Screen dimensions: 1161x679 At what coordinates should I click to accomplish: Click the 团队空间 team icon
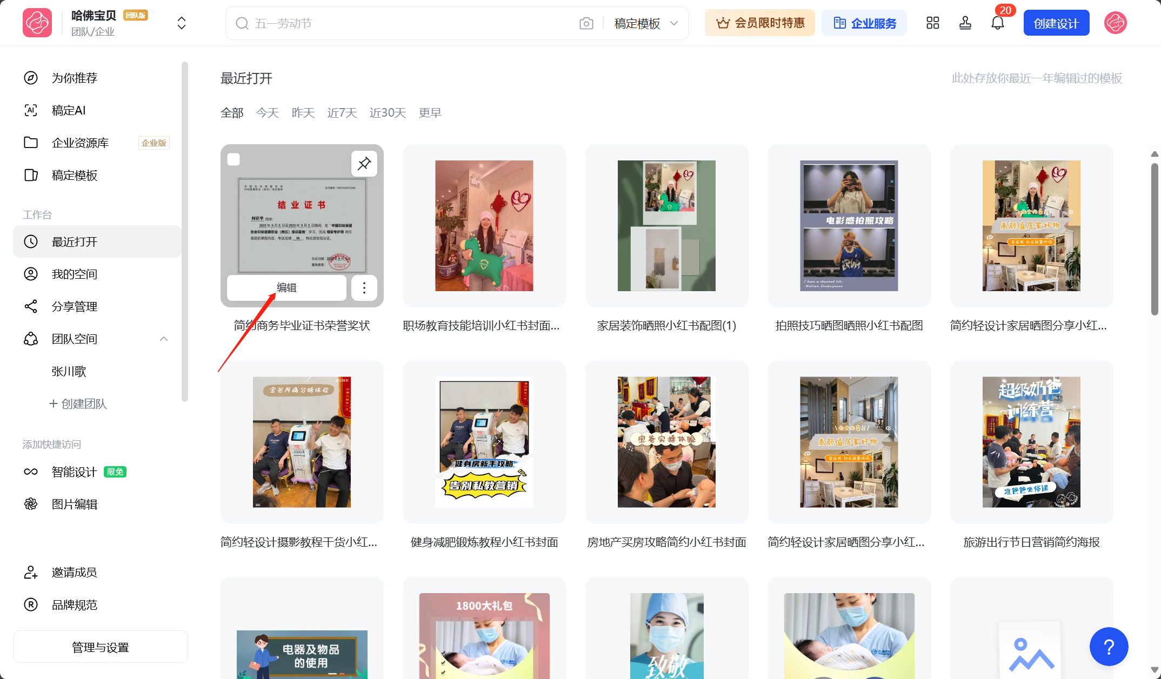[x=31, y=339]
